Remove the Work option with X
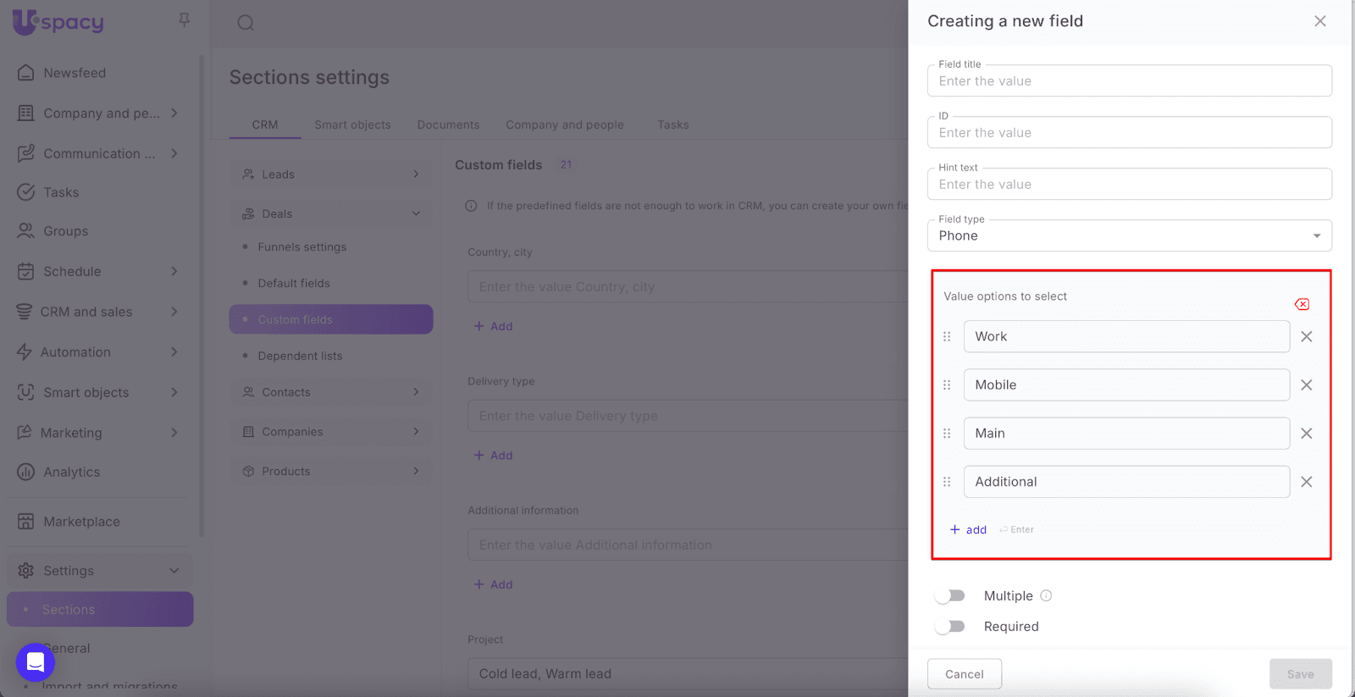 [x=1306, y=336]
